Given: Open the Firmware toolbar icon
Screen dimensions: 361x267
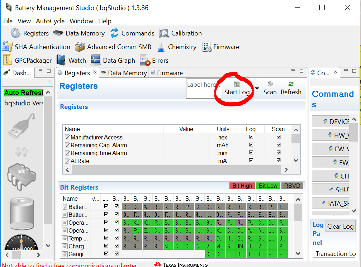Looking at the screenshot, I should click(x=207, y=47).
